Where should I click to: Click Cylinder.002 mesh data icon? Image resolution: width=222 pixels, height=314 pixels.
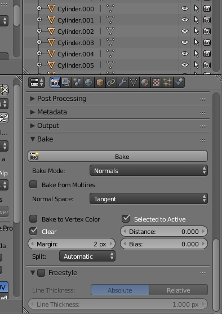(x=110, y=31)
